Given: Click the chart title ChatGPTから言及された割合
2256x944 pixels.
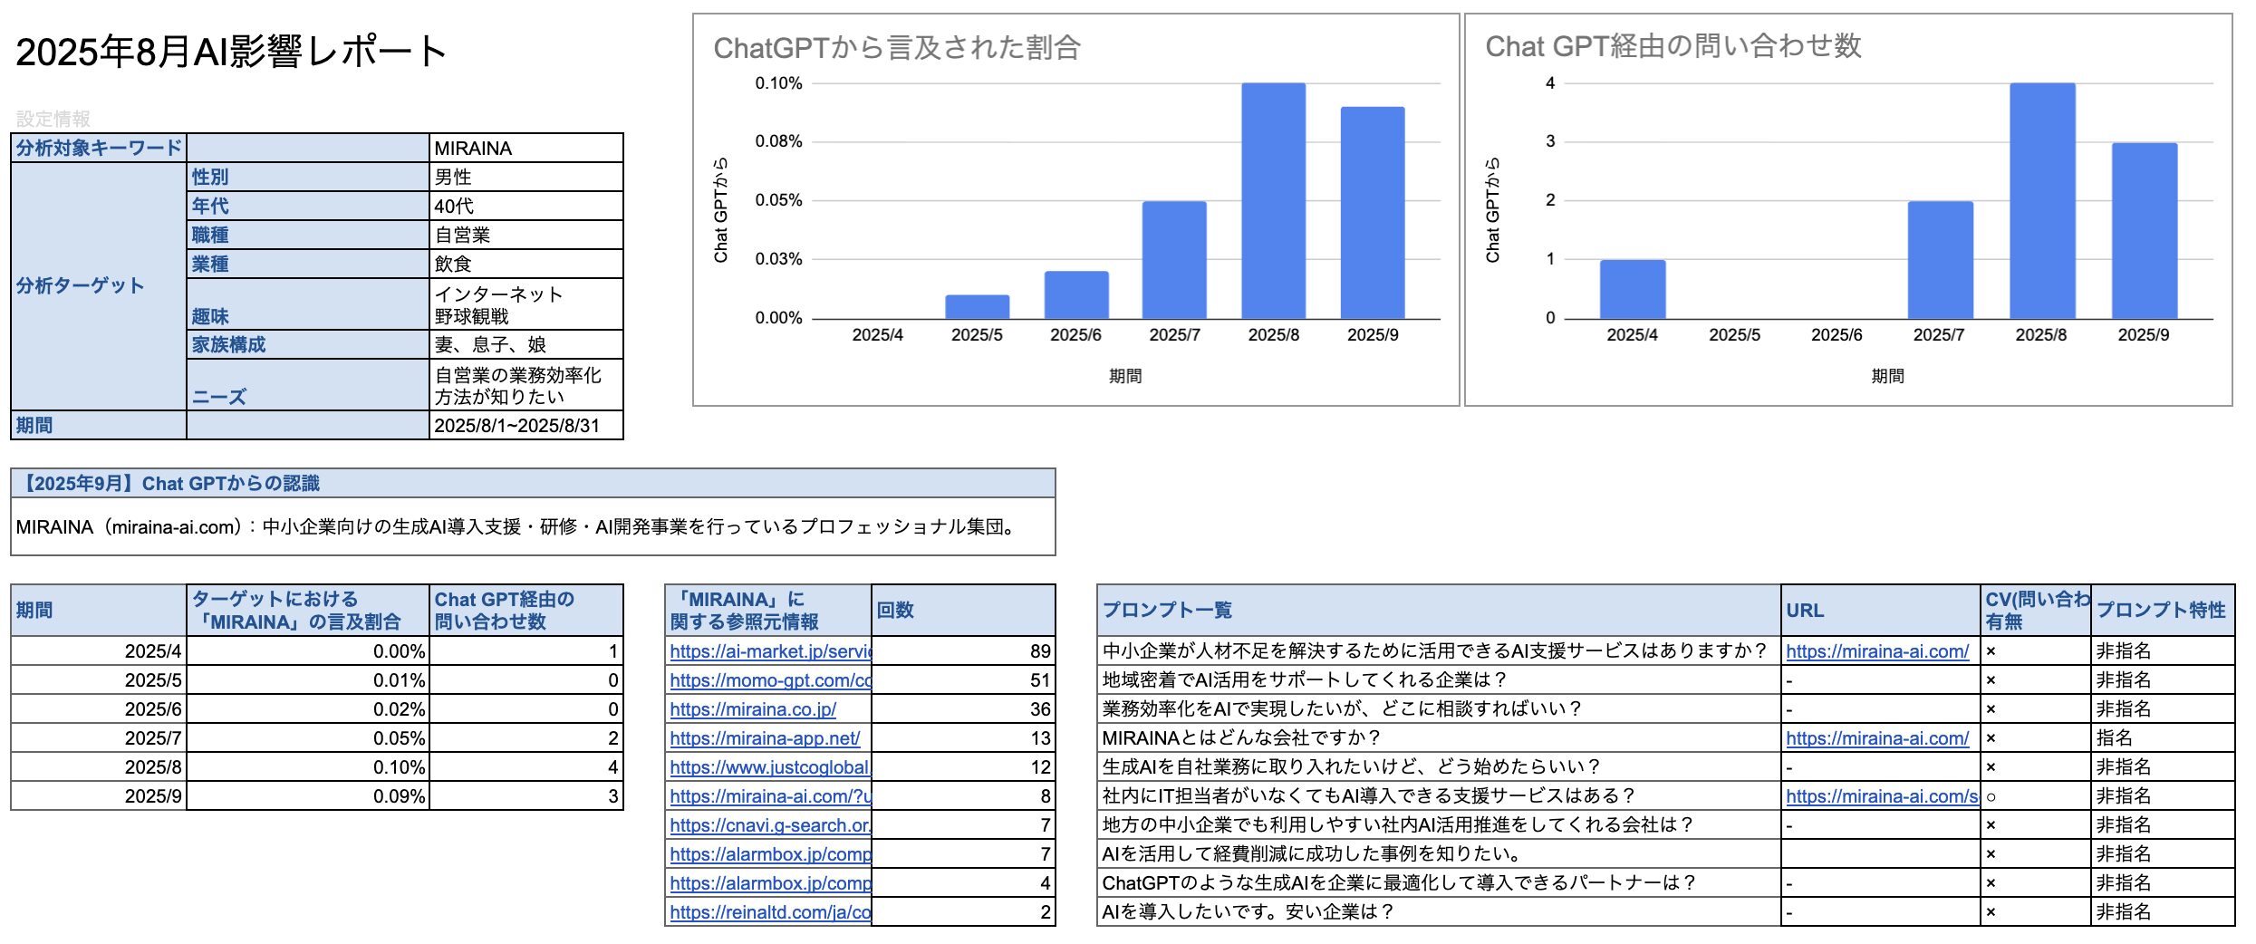Looking at the screenshot, I should tap(897, 47).
